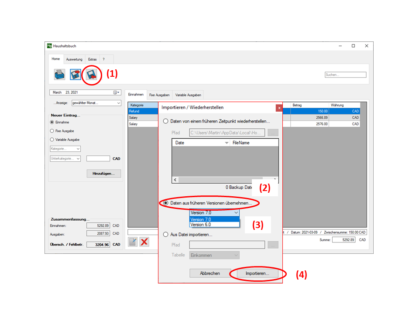
Task: Choose the 'Fixe Ausgabe' radio button
Action: [52, 131]
